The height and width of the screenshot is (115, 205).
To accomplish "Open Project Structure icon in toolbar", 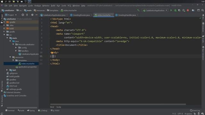I will pos(193,10).
